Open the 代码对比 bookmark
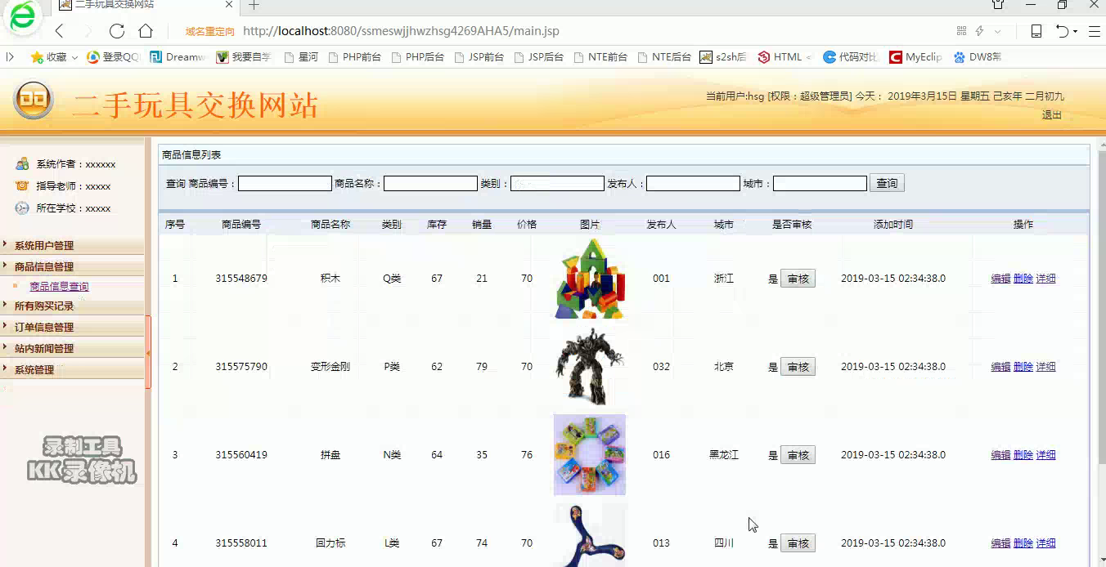The height and width of the screenshot is (567, 1106). pos(851,57)
